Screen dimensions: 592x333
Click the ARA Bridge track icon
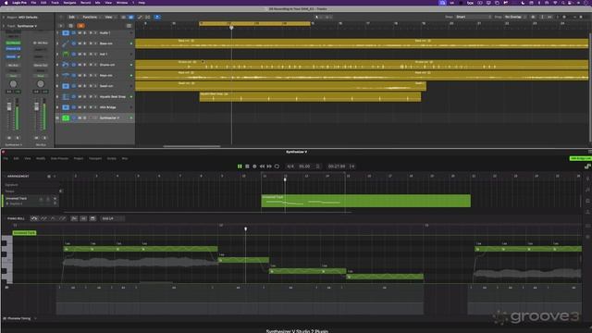tap(66, 107)
